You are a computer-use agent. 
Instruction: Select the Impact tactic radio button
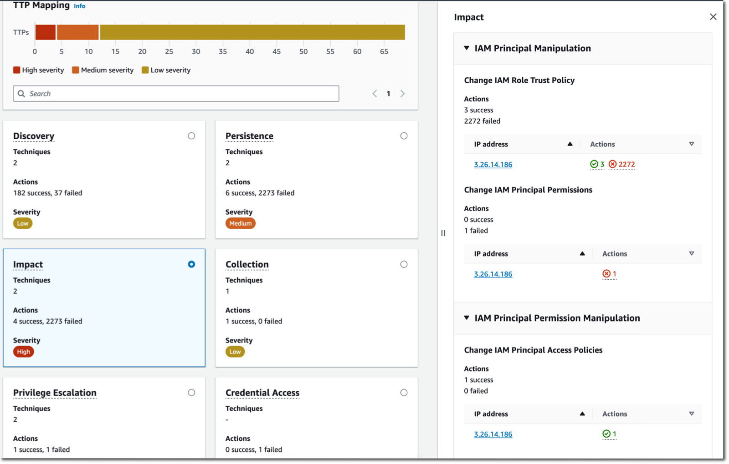click(191, 264)
